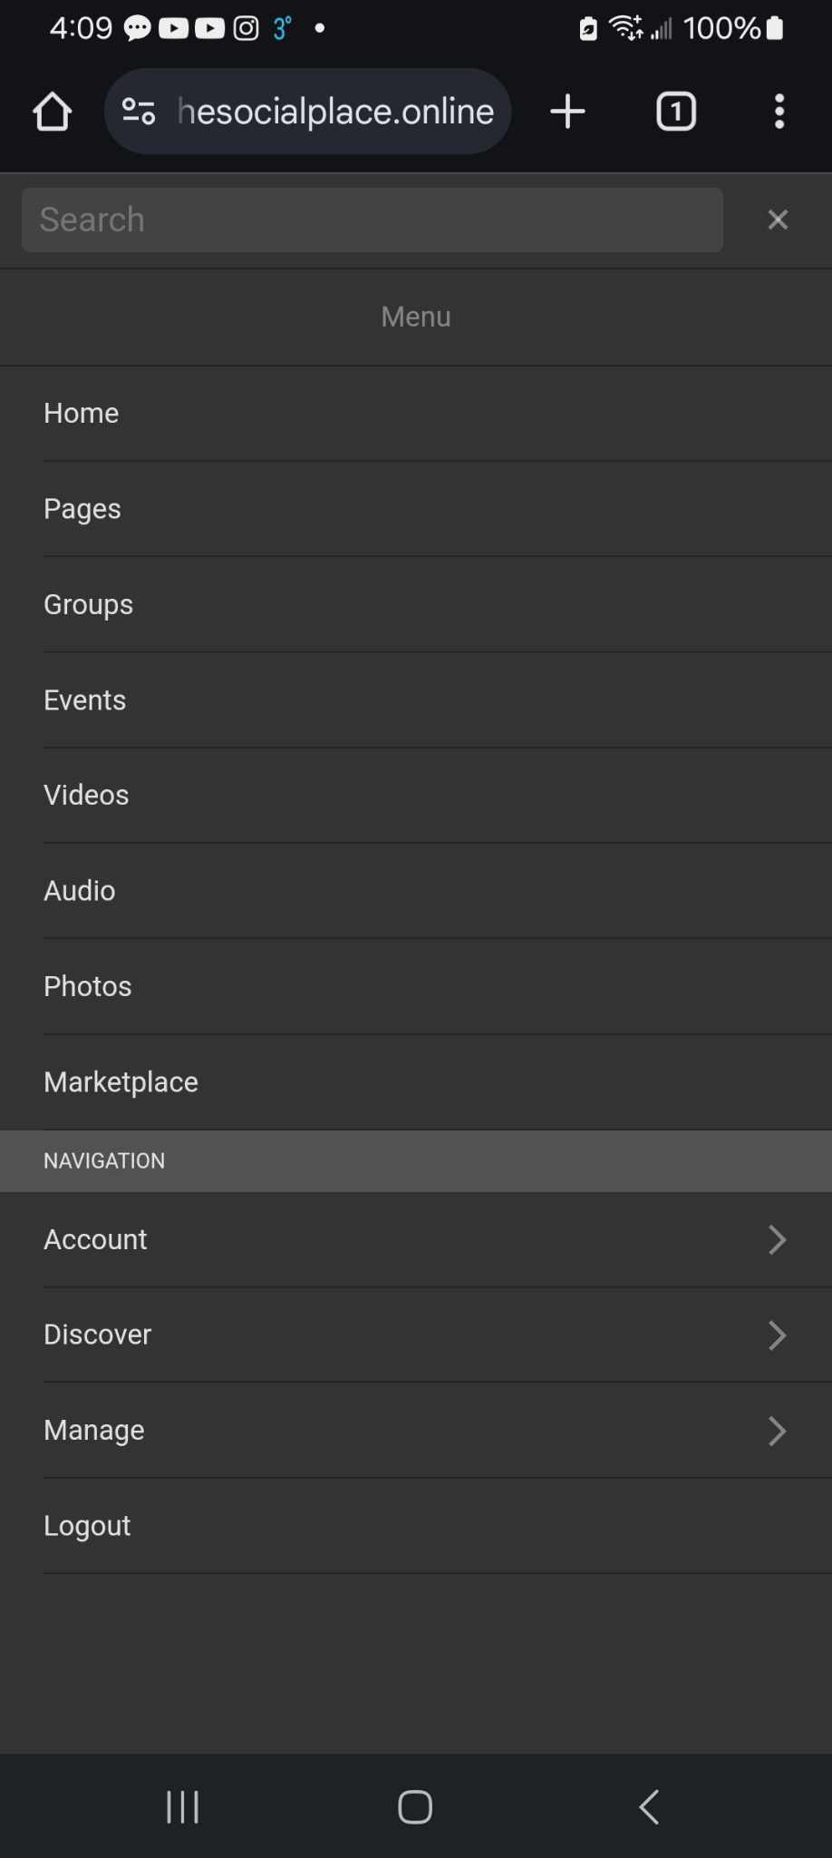Open a new tab with plus icon
The image size is (832, 1858).
(x=567, y=112)
